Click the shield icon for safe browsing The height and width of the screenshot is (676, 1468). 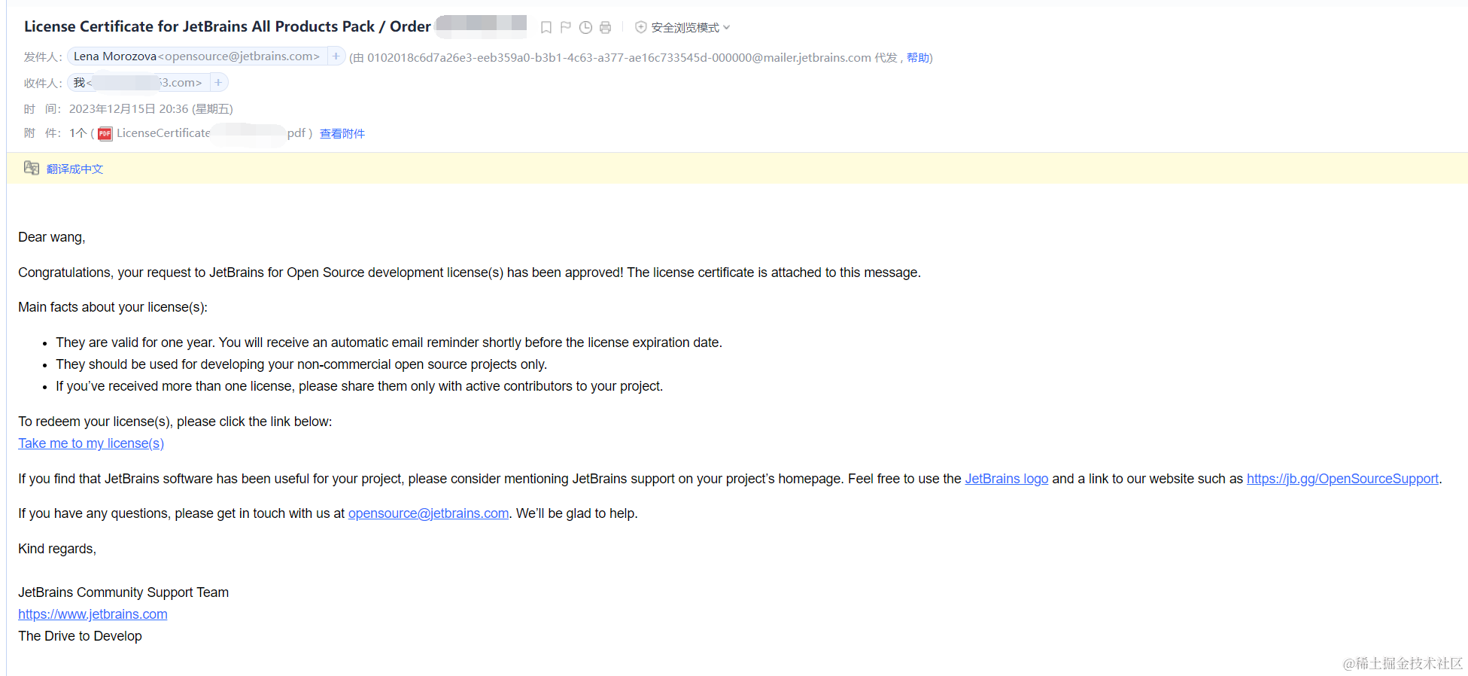tap(641, 28)
